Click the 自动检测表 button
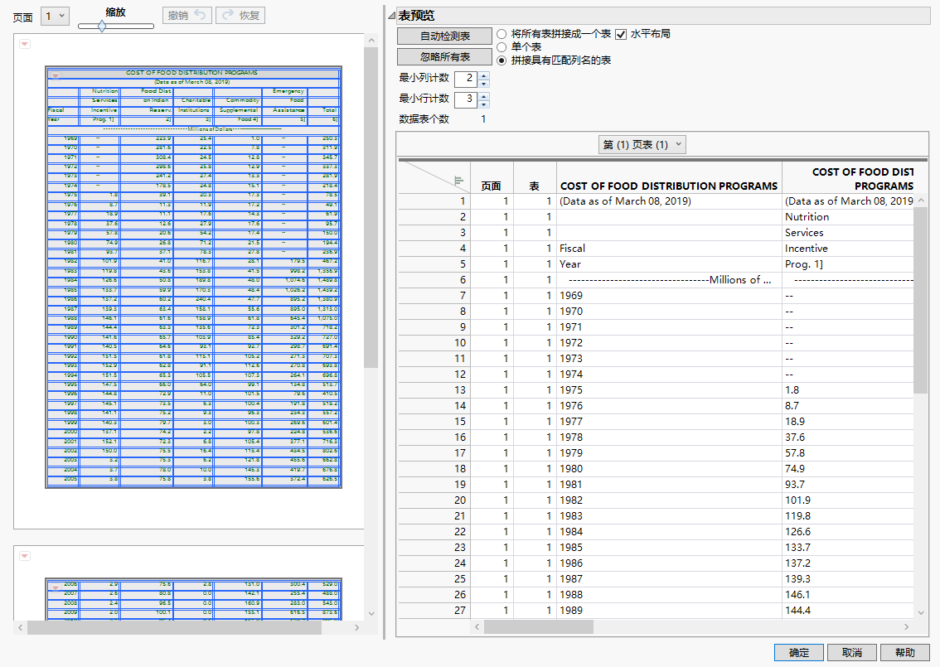The image size is (940, 667). click(x=443, y=36)
